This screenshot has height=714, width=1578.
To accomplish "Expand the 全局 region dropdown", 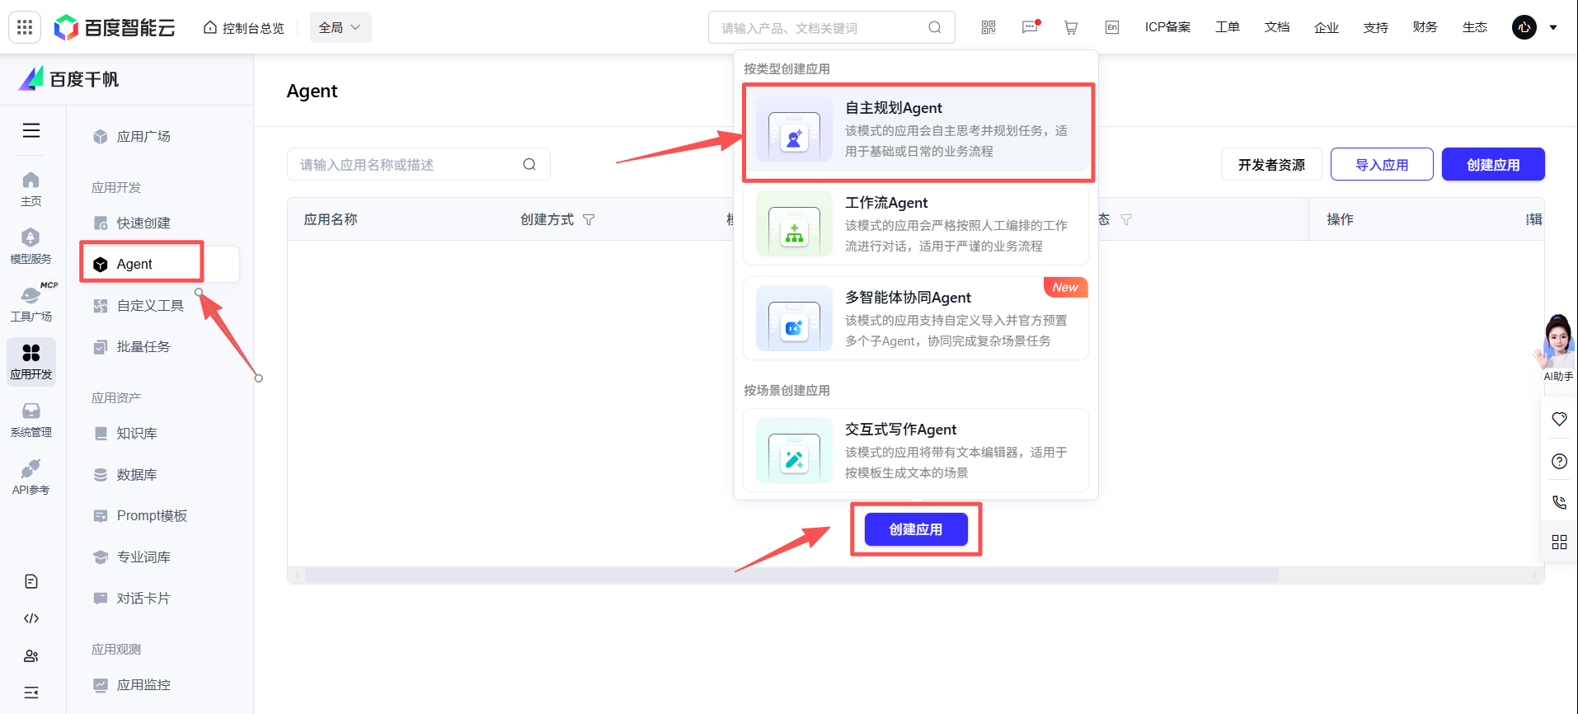I will click(x=340, y=27).
